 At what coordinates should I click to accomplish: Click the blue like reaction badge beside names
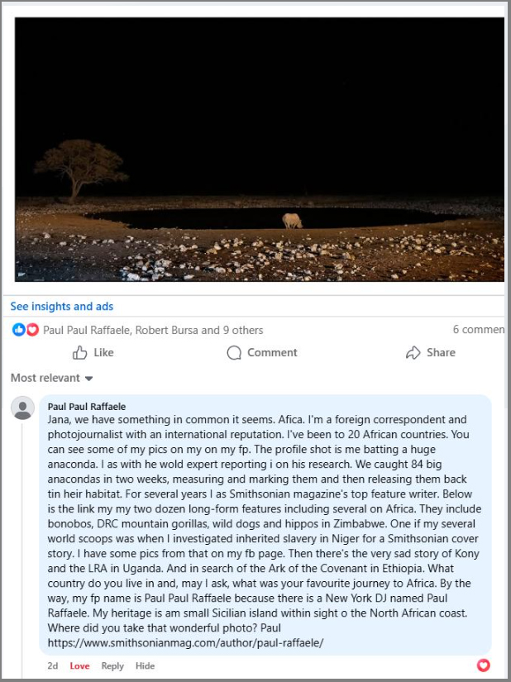pos(19,330)
